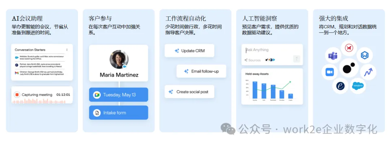Click the central black dots logo
The height and width of the screenshot is (145, 390).
tap(348, 68)
